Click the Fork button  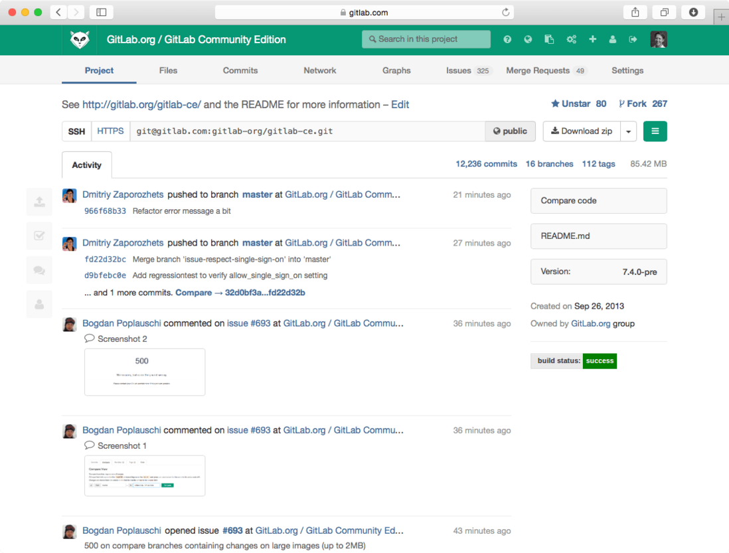643,104
